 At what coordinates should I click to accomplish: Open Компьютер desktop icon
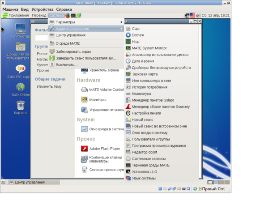[x=21, y=31]
